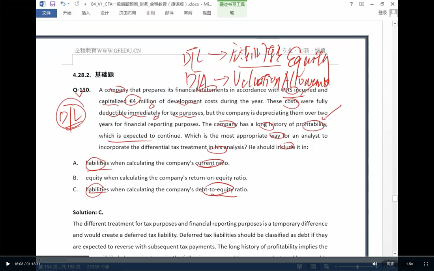This screenshot has width=434, height=271.
Task: Open the undo history dropdown arrow
Action: pos(68,4)
